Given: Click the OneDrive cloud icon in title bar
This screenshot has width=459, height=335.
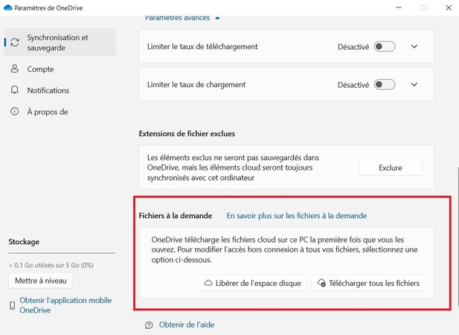Looking at the screenshot, I should pyautogui.click(x=8, y=7).
